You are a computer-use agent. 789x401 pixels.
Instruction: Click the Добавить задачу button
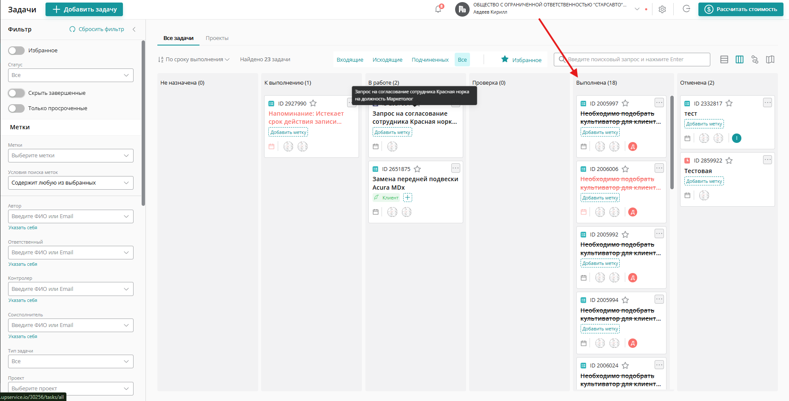coord(84,9)
